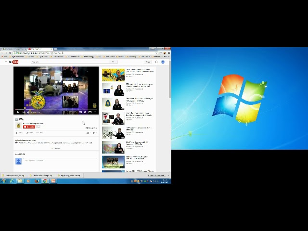The image size is (308, 231).
Task: Launch Internet Explorer from taskbar
Action: 12,181
